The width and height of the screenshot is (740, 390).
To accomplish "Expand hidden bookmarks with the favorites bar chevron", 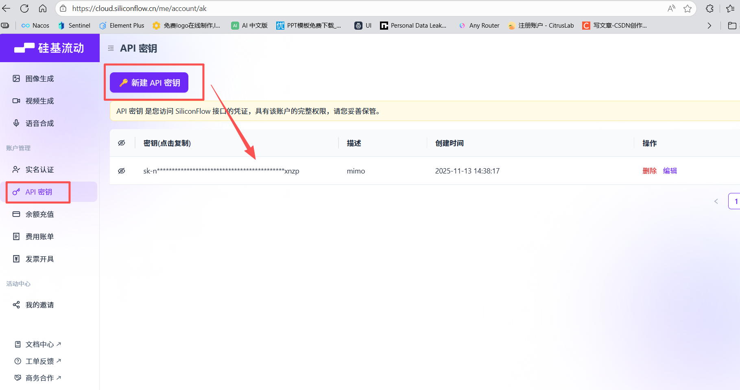I will 709,25.
